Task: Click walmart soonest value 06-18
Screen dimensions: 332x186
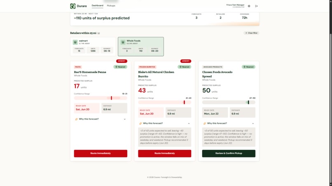Action: click(x=107, y=51)
